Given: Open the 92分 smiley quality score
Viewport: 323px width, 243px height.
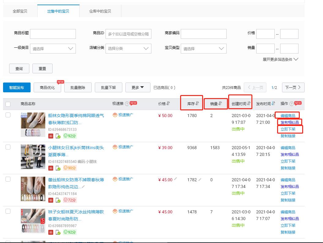Looking at the screenshot, I should [69, 136].
